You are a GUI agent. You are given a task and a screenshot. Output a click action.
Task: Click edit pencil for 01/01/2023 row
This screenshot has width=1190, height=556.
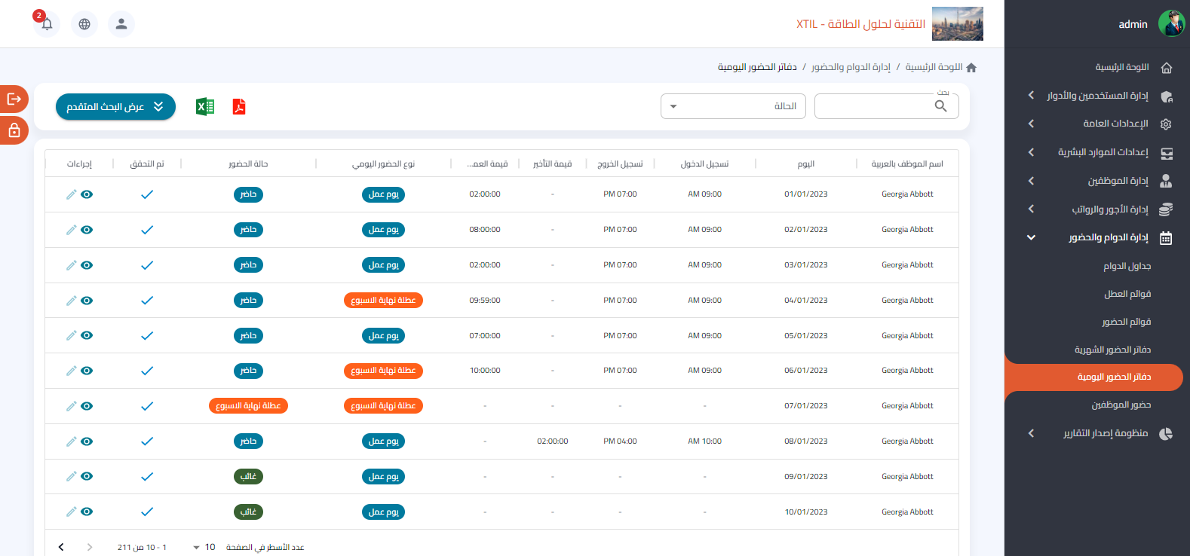click(71, 194)
